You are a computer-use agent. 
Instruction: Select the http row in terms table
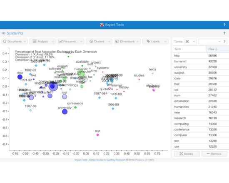point(201,56)
